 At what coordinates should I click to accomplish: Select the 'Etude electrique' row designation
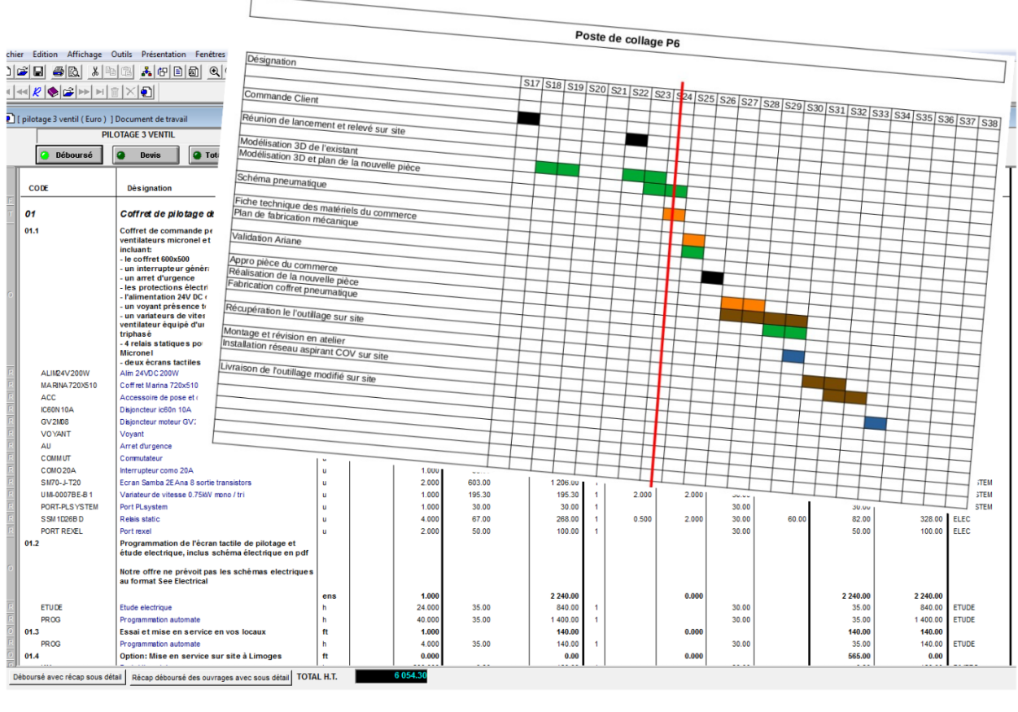point(147,608)
